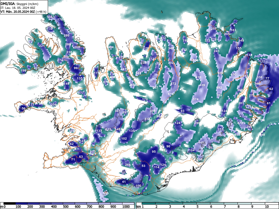Click the 'IT: Lau. 18. 05. 2024 00Z' line

tap(18, 8)
